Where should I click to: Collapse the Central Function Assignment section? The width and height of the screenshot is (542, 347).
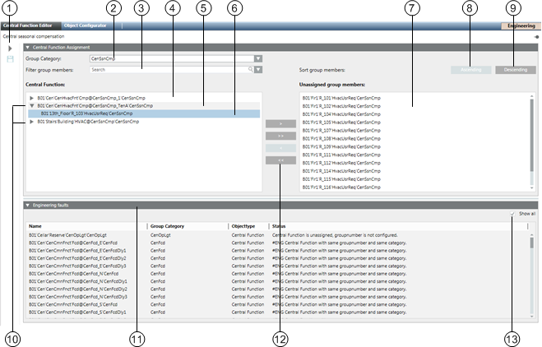point(27,48)
